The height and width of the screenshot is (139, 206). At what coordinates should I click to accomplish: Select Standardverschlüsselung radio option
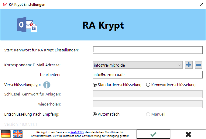[x=94, y=85]
